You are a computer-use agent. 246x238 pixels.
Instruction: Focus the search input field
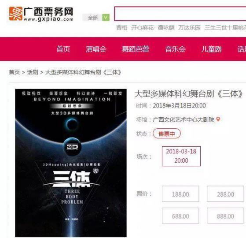(x=180, y=14)
